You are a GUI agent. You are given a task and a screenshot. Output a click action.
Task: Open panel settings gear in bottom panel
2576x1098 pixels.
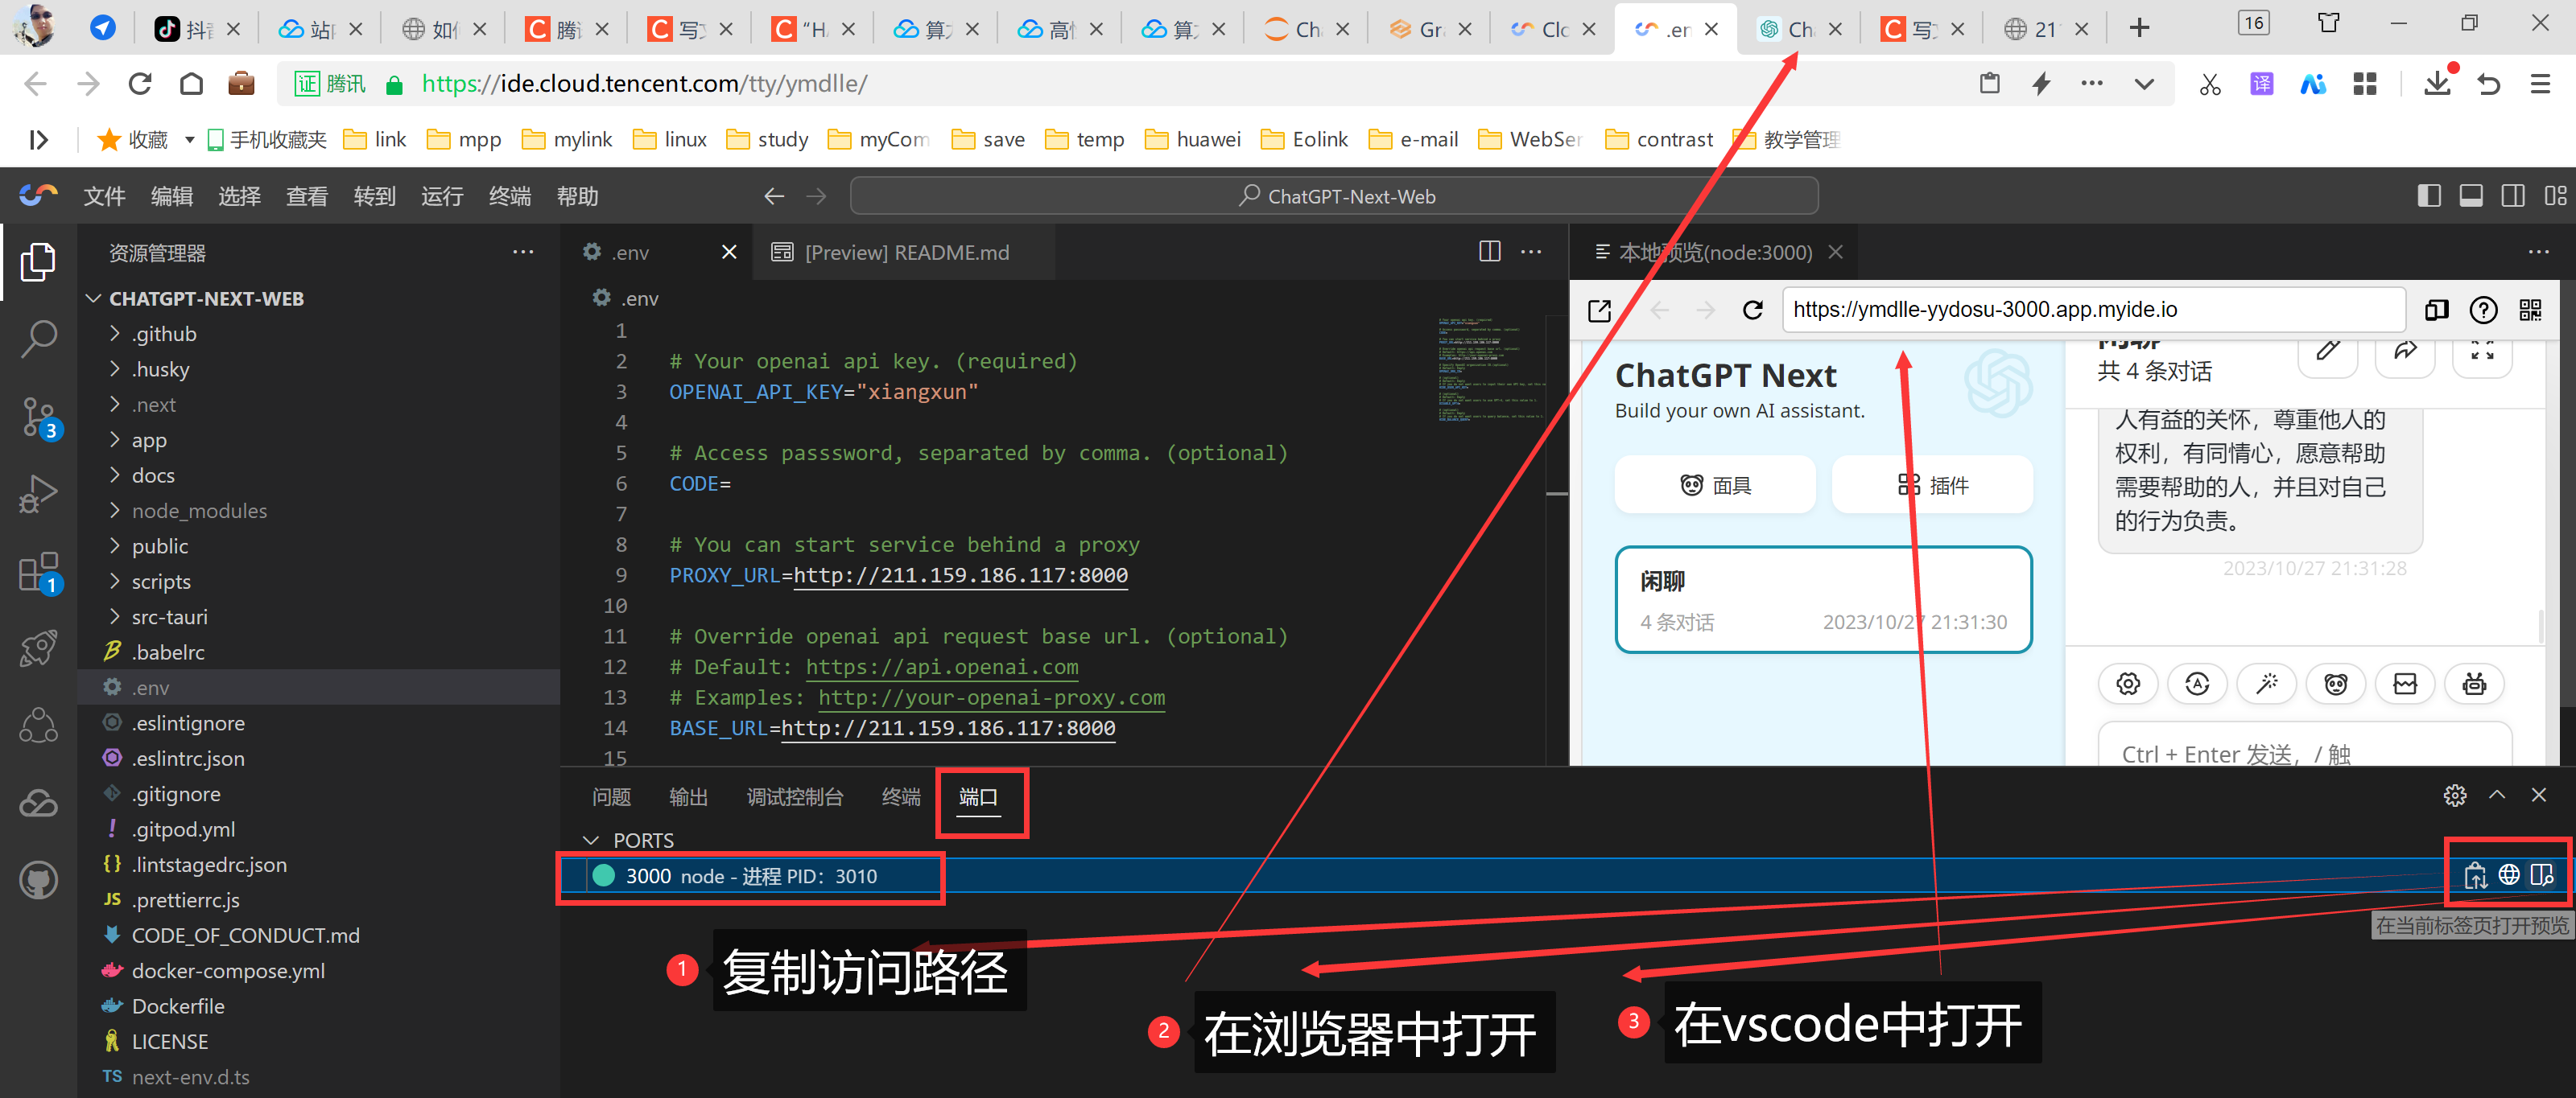2455,796
